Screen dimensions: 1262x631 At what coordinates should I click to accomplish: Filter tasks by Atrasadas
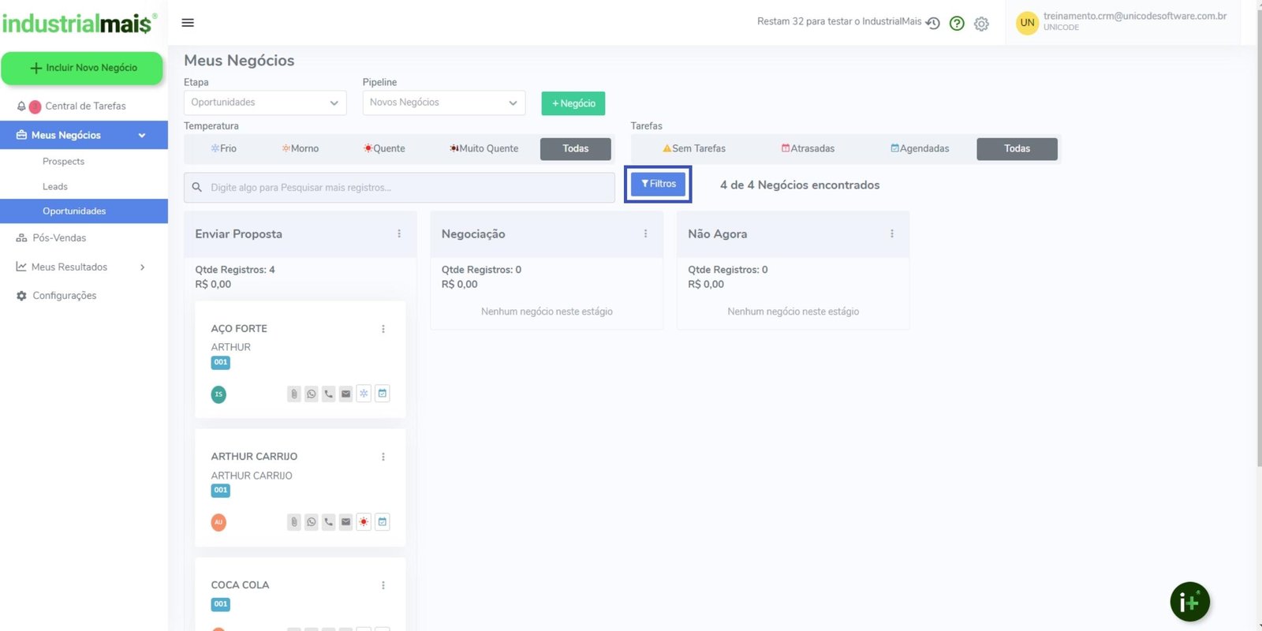tap(808, 148)
